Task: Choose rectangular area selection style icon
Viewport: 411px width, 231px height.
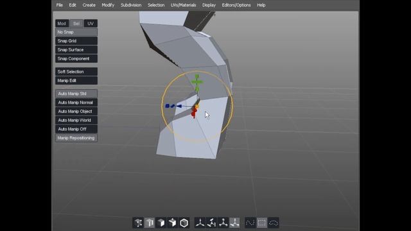Action: pos(262,223)
